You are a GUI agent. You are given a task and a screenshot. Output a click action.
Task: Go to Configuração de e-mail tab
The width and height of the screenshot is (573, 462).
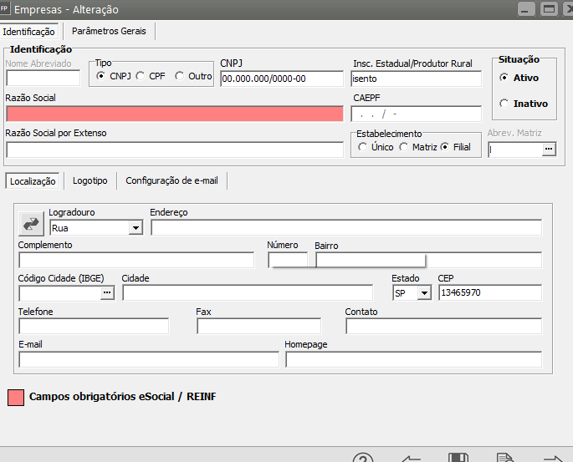pyautogui.click(x=171, y=180)
